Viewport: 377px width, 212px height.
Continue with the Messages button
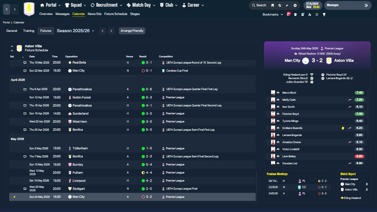coord(348,5)
